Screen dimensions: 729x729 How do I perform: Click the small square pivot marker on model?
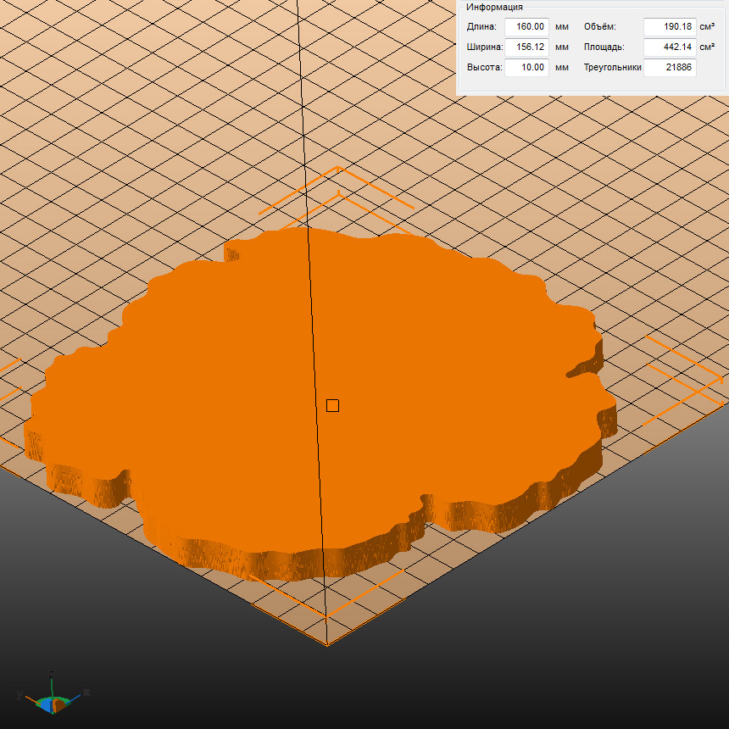[332, 405]
